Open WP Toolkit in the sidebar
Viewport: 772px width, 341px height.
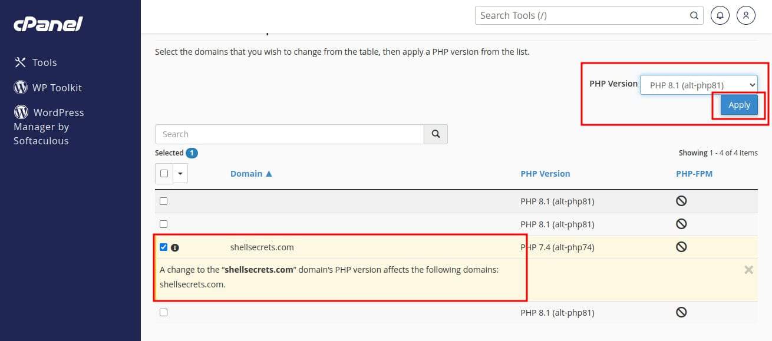pos(57,88)
